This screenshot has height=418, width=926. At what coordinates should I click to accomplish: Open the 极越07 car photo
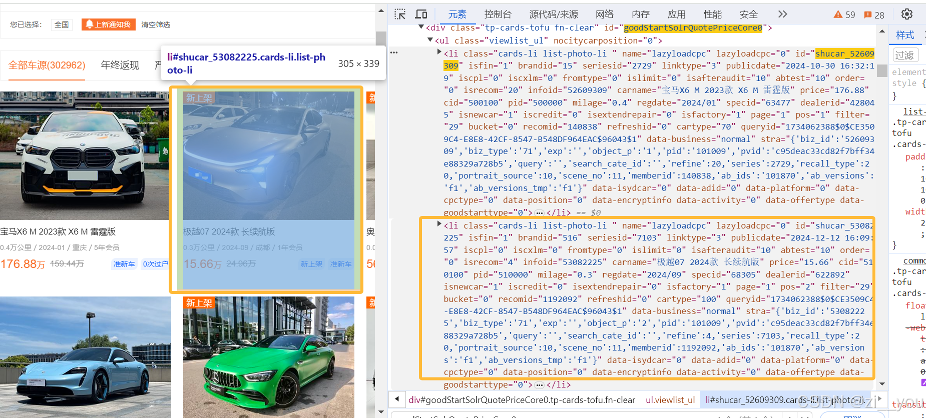269,155
